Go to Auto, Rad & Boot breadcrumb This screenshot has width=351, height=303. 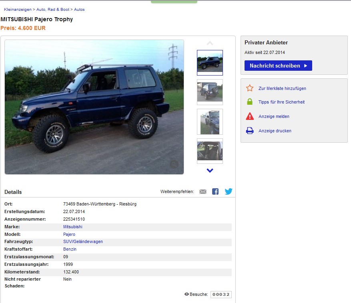pos(53,9)
